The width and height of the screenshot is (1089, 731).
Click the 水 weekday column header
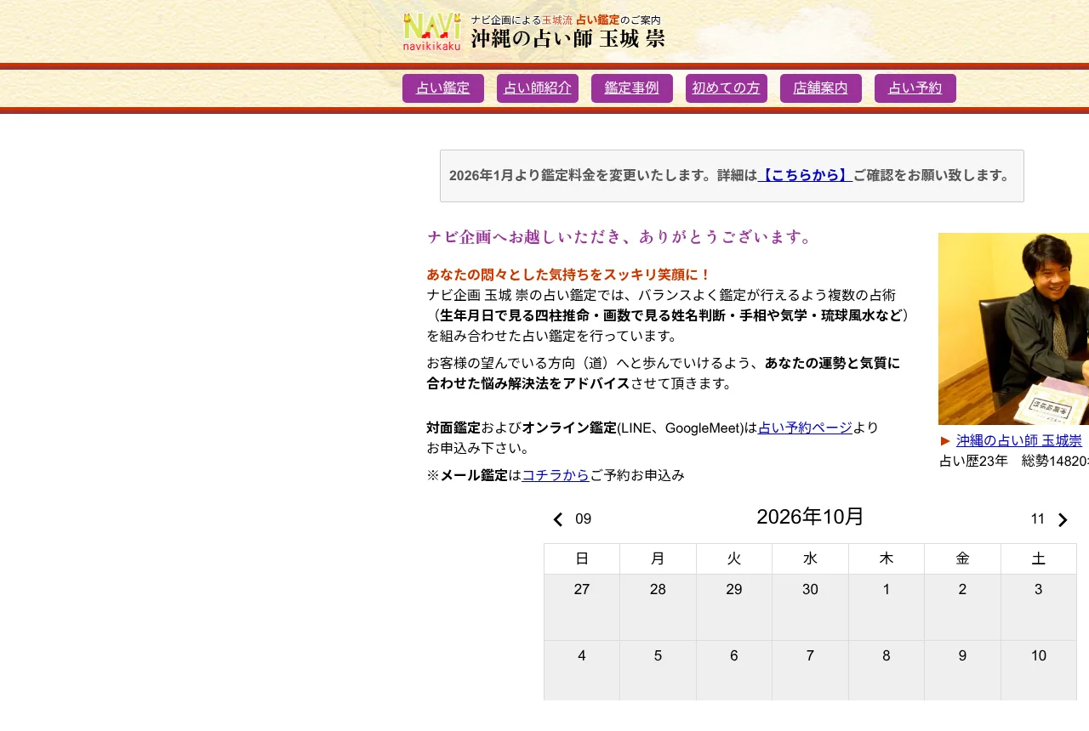tap(810, 558)
